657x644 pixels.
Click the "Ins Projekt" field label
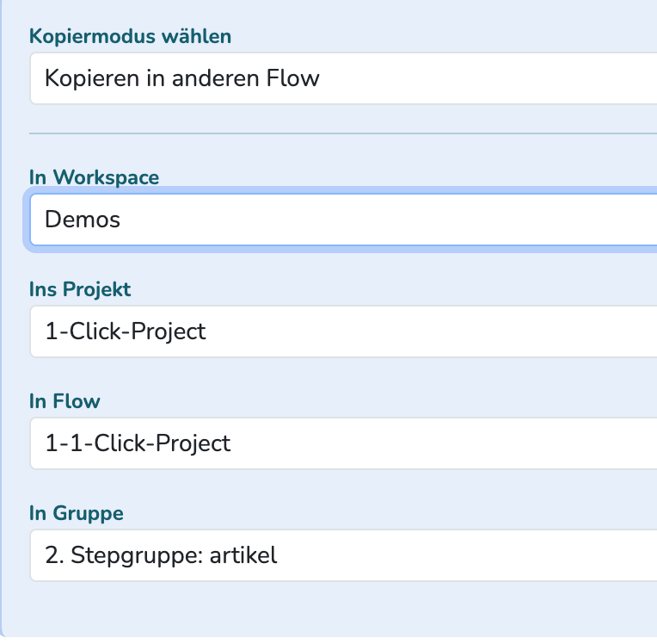80,289
